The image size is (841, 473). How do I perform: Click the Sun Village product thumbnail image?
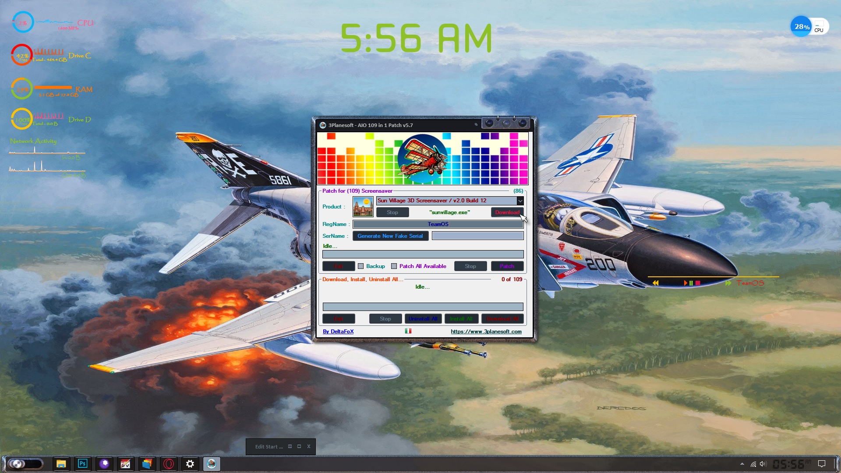363,207
